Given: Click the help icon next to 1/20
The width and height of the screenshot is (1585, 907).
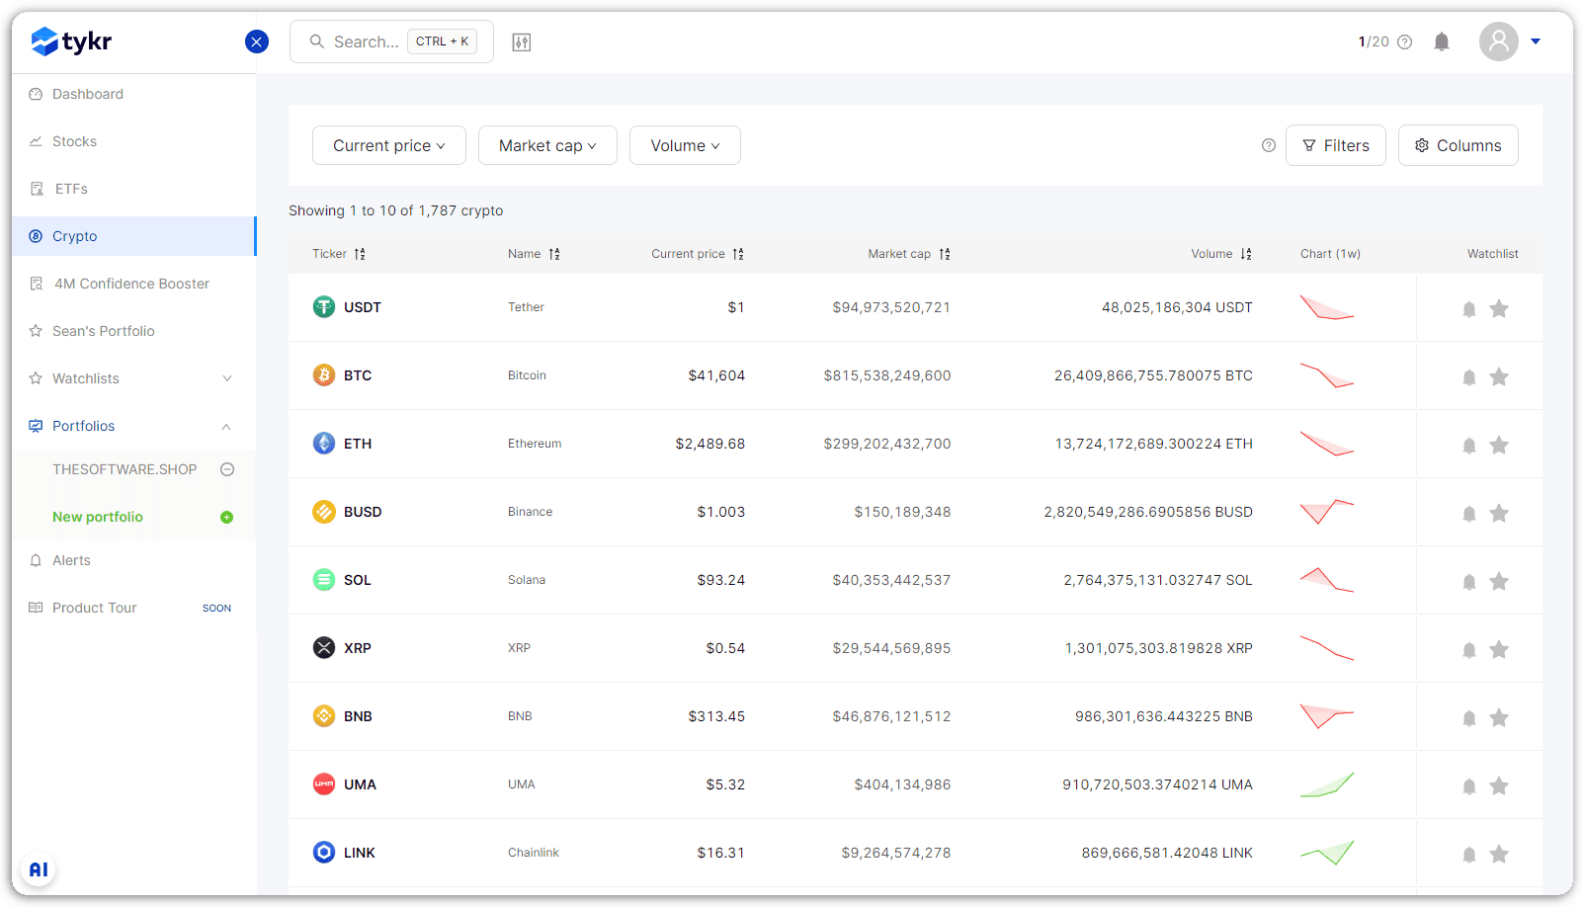Looking at the screenshot, I should pos(1404,41).
